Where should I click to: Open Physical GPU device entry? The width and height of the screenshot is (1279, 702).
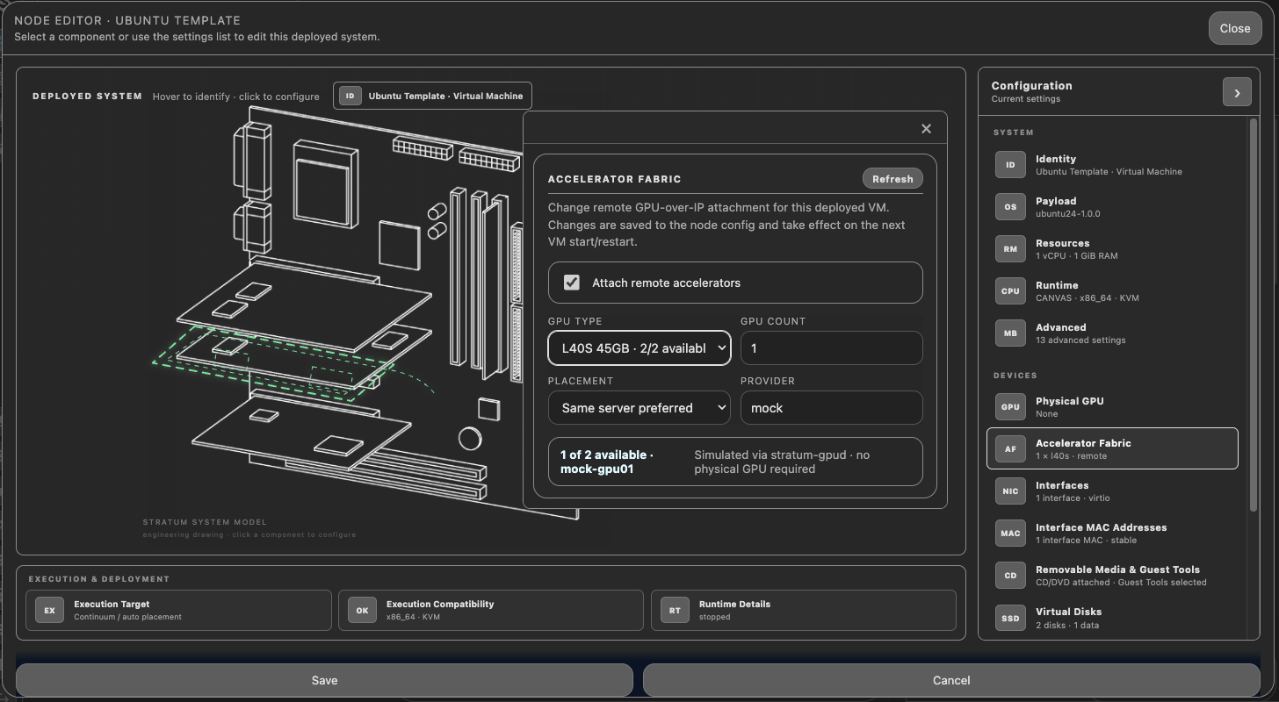coord(1112,407)
